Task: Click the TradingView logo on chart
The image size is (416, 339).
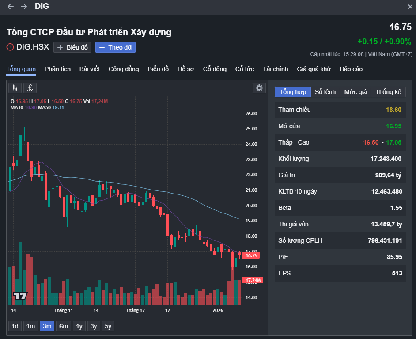Action: pos(20,296)
